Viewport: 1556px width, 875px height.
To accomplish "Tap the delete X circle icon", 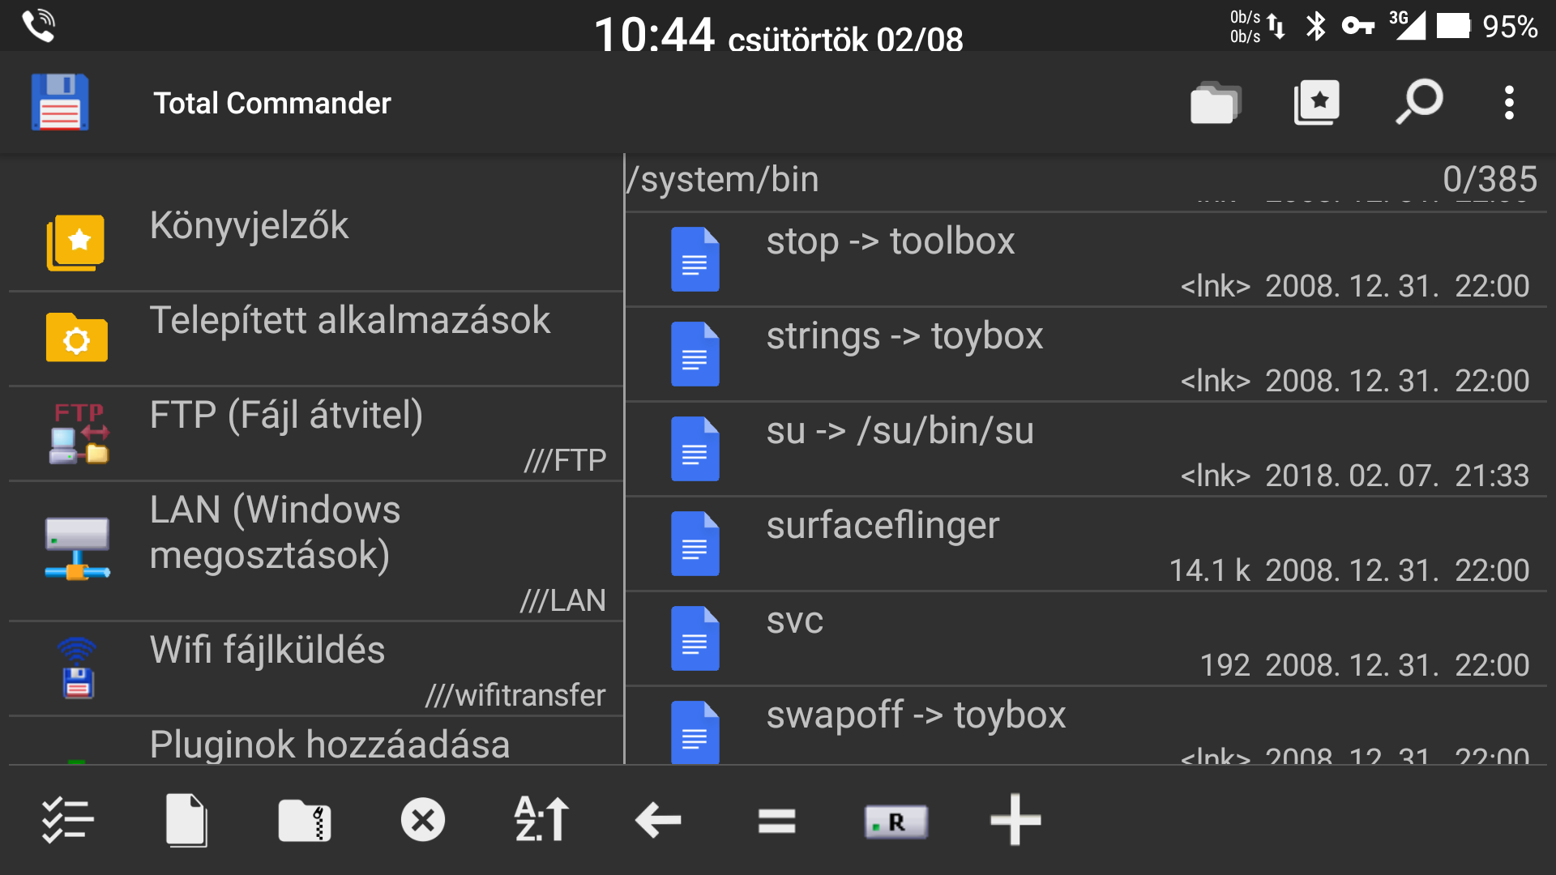I will [423, 820].
